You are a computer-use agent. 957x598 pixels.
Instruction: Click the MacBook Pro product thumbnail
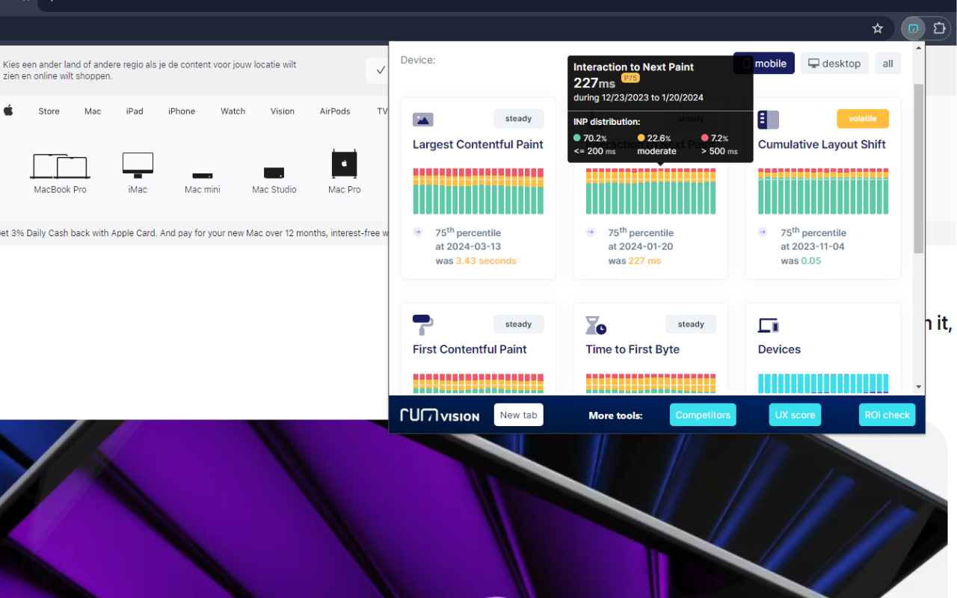[60, 166]
